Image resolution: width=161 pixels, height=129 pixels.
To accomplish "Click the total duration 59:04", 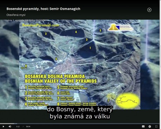I will (x=28, y=127).
